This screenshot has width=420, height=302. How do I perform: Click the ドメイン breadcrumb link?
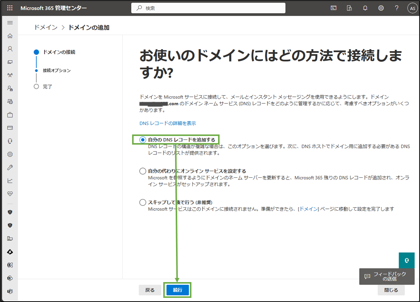point(46,27)
